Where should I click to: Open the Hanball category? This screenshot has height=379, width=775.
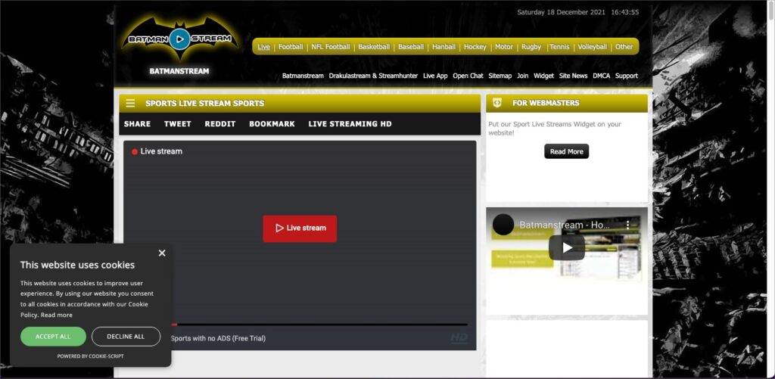[444, 47]
